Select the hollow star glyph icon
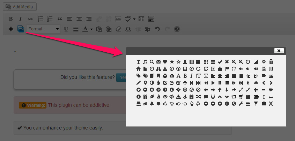The width and height of the screenshot is (295, 141). pos(178,62)
